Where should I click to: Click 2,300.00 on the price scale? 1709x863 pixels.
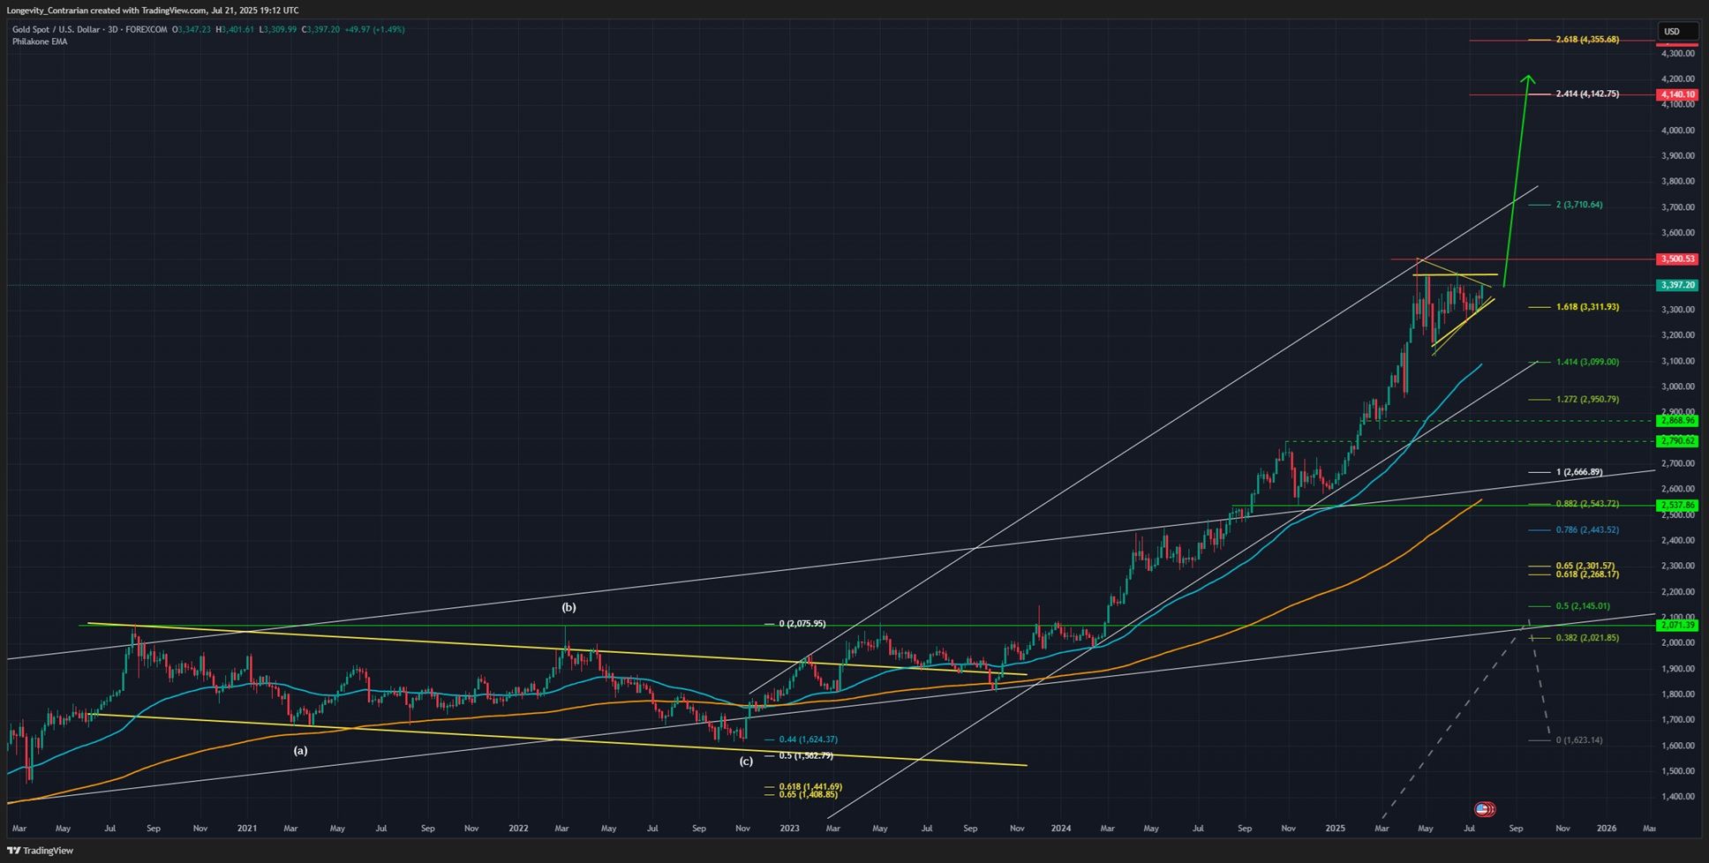(x=1677, y=566)
